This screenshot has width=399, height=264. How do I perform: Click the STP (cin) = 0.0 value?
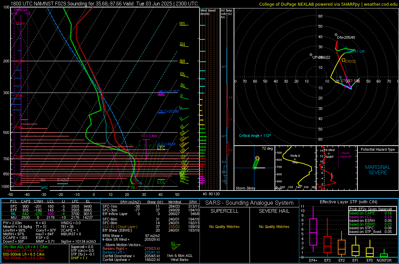[x=82, y=251]
